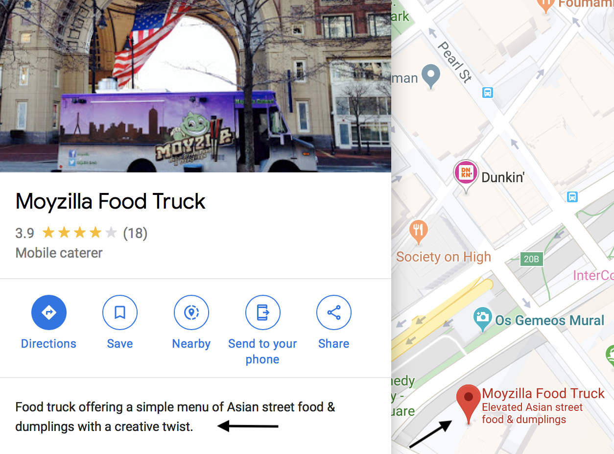Image resolution: width=614 pixels, height=454 pixels.
Task: Click the bus stop icon right of Dunkin'
Action: [x=572, y=197]
